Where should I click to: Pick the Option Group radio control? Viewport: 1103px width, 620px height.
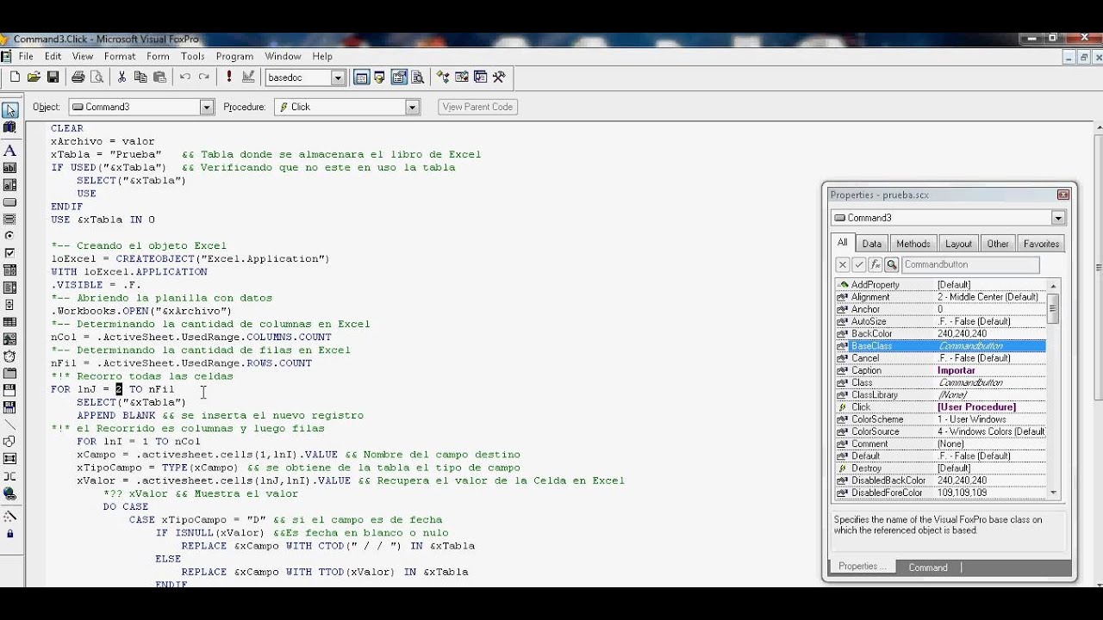tap(9, 236)
